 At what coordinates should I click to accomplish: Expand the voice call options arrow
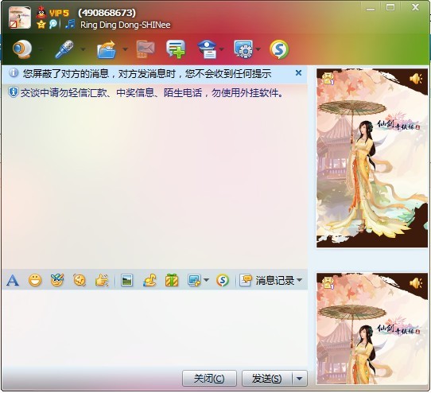pyautogui.click(x=83, y=49)
